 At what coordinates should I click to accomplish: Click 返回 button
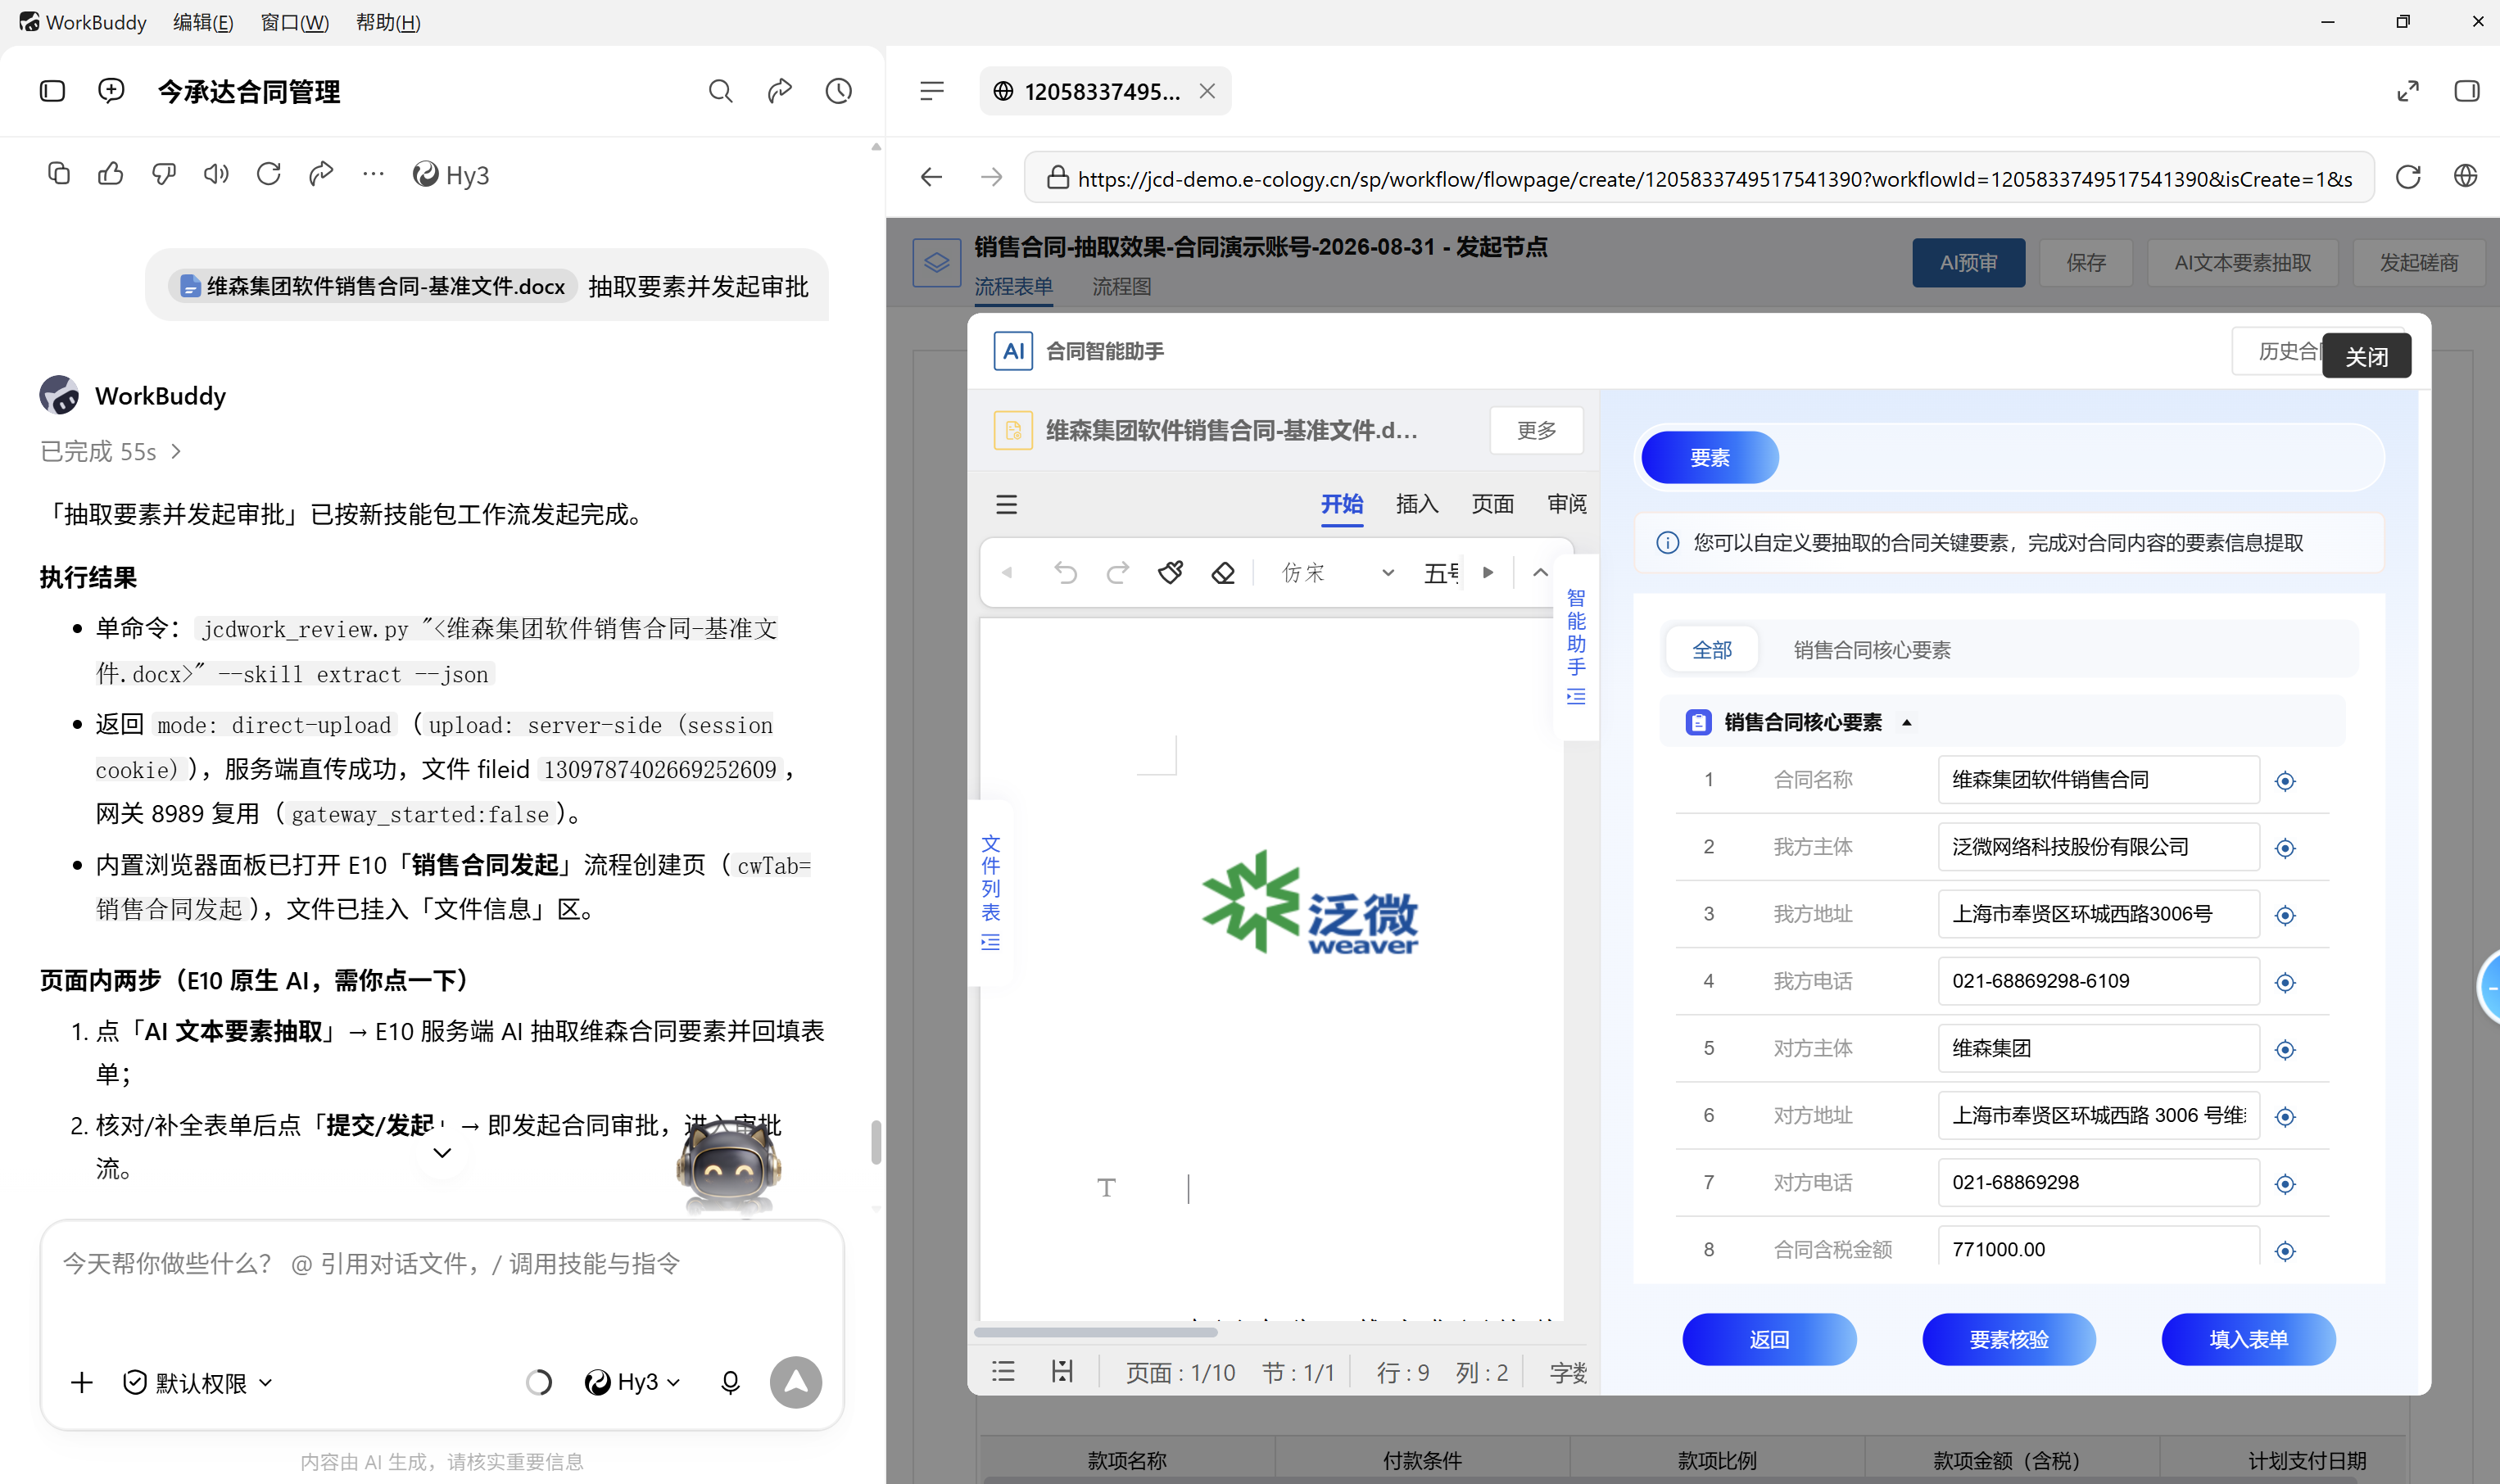[1769, 1339]
